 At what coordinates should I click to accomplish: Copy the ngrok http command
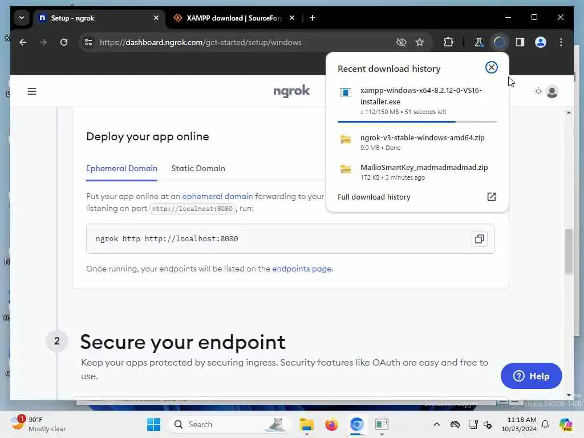479,239
